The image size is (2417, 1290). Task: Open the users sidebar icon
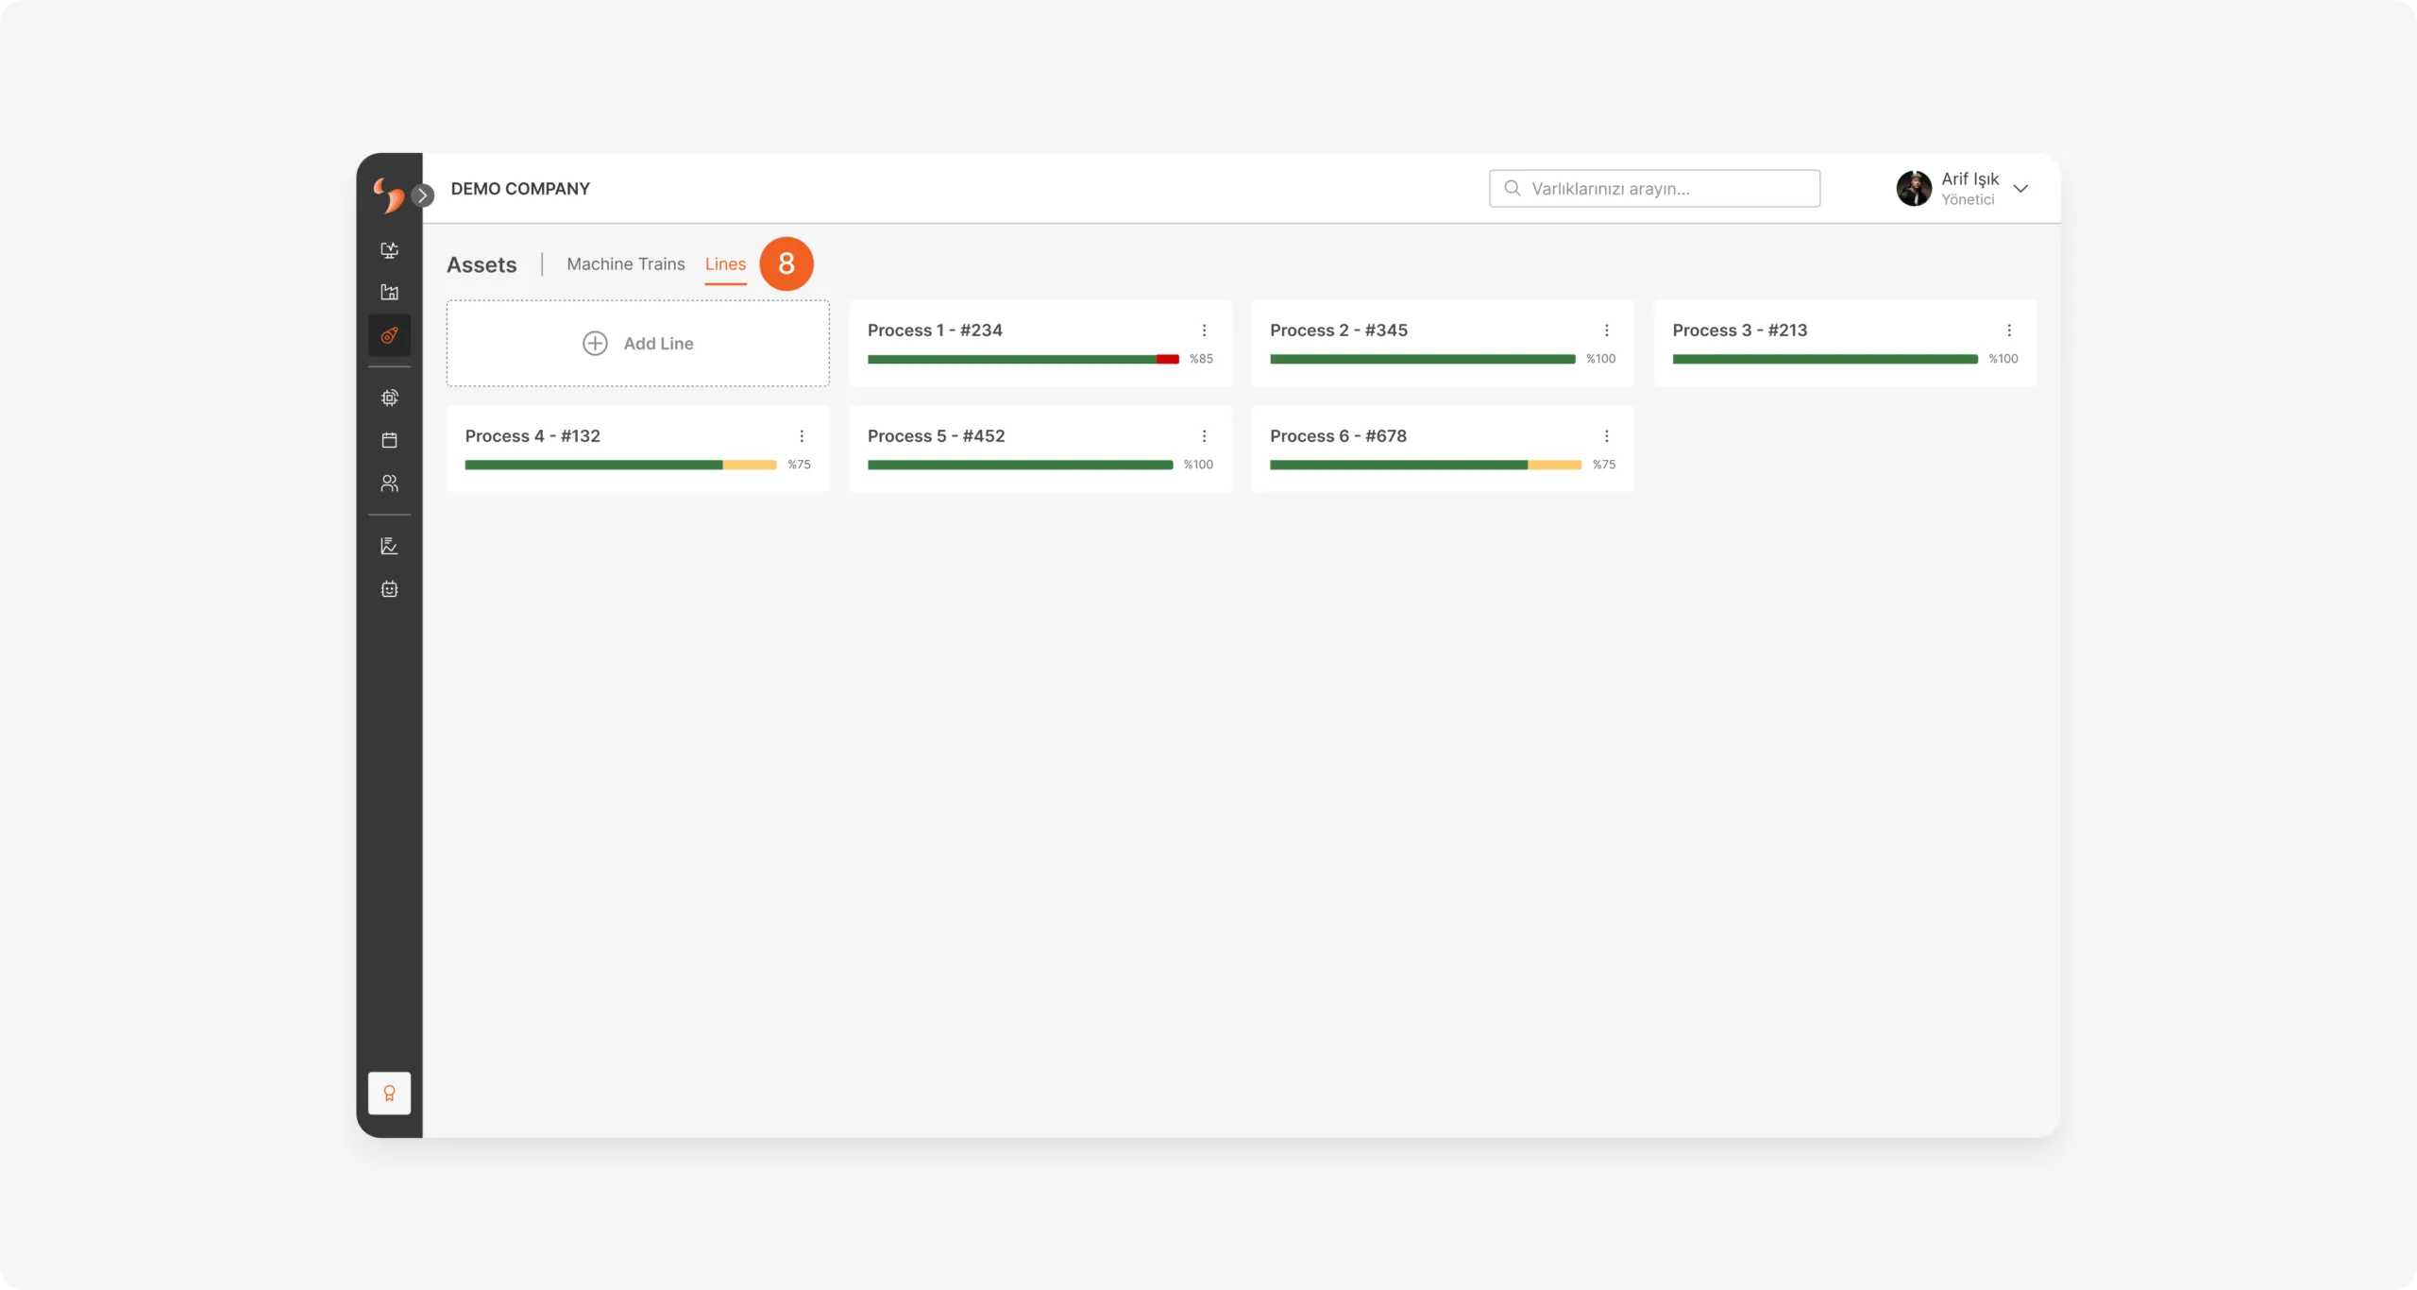pyautogui.click(x=389, y=484)
